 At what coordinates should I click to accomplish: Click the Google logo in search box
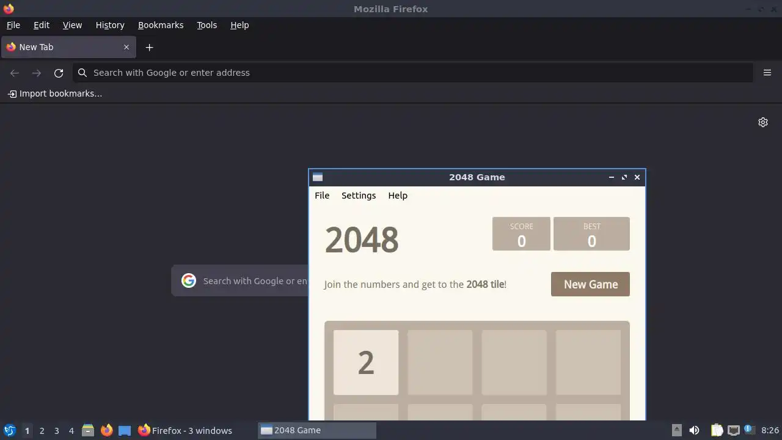(x=189, y=280)
